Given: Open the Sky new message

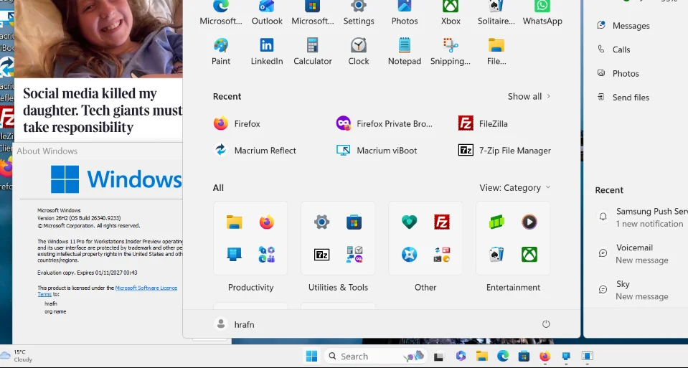Looking at the screenshot, I should click(x=633, y=290).
